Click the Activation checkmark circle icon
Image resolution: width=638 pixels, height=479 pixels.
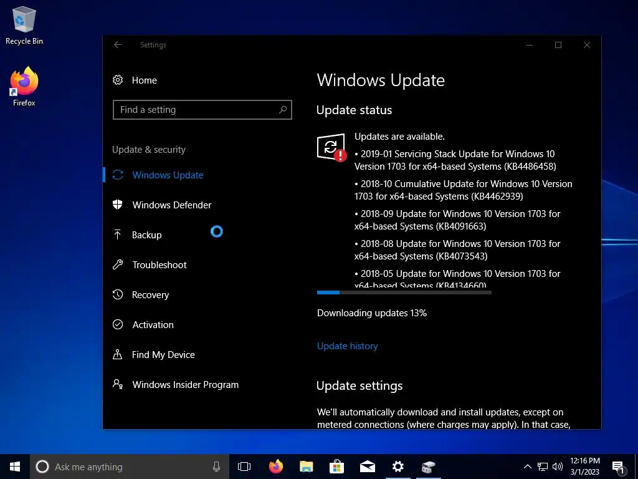click(x=118, y=324)
